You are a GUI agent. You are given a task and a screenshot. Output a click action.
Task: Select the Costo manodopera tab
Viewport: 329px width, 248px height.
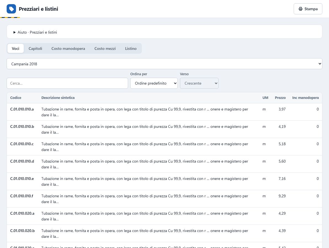(68, 48)
